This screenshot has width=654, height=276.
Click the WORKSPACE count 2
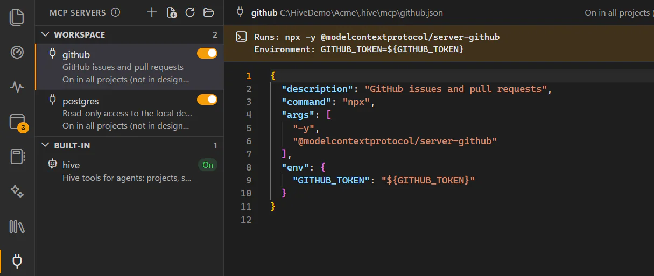coord(215,35)
